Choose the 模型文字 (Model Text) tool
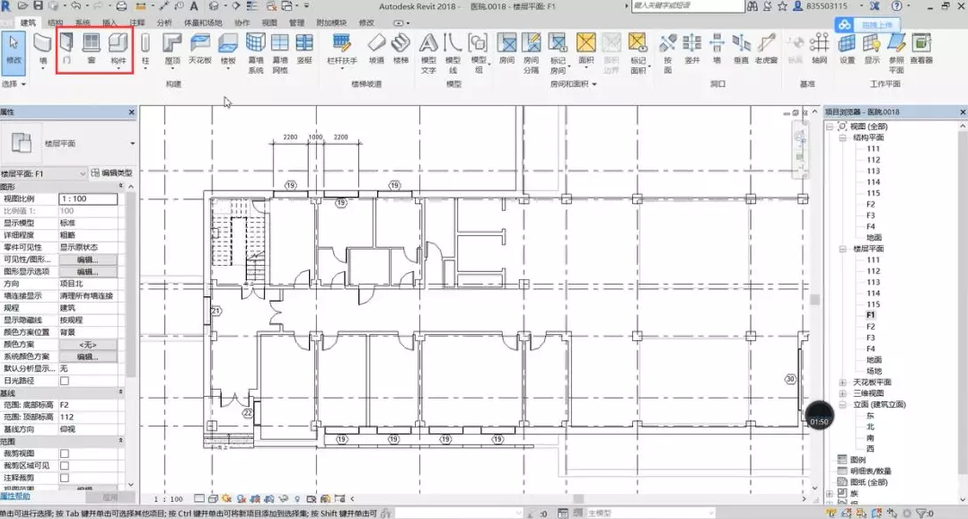 click(428, 53)
